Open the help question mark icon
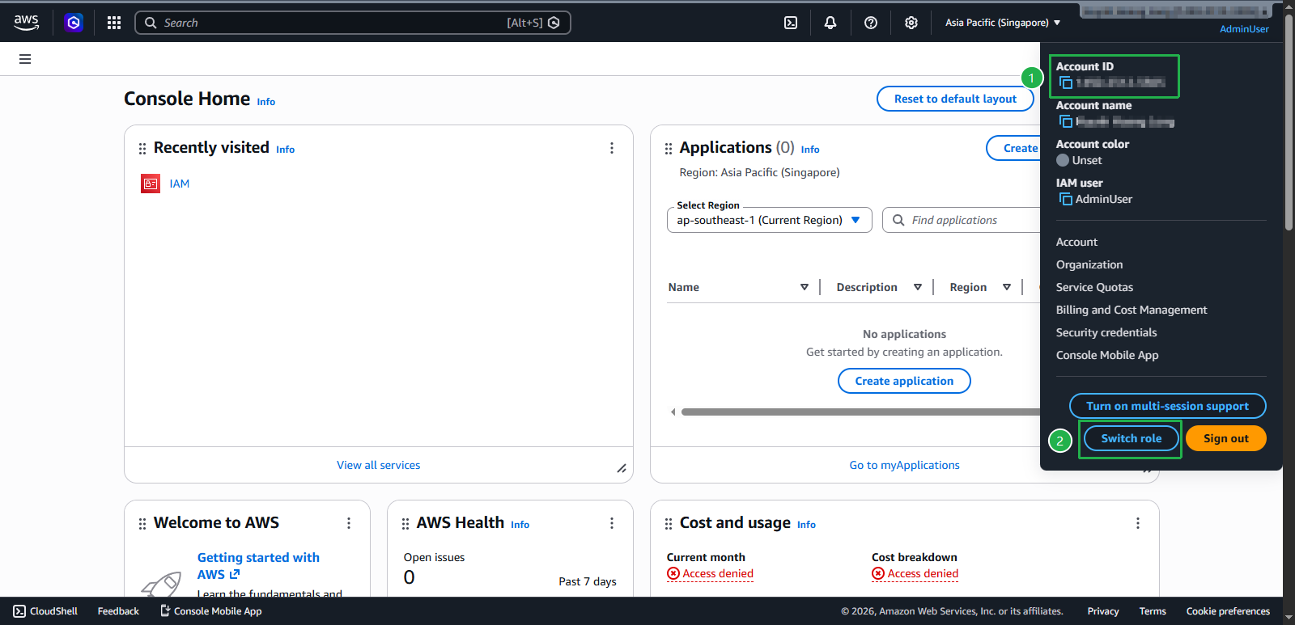This screenshot has width=1295, height=625. pos(871,23)
